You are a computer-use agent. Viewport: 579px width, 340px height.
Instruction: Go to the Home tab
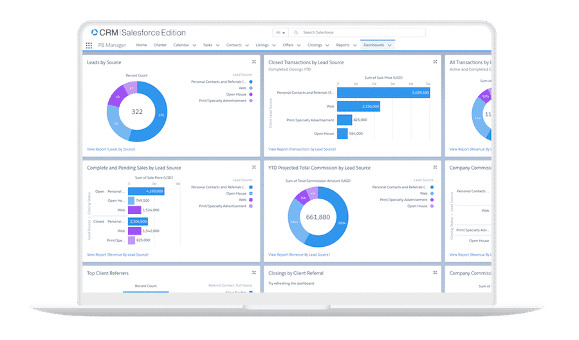(x=142, y=45)
